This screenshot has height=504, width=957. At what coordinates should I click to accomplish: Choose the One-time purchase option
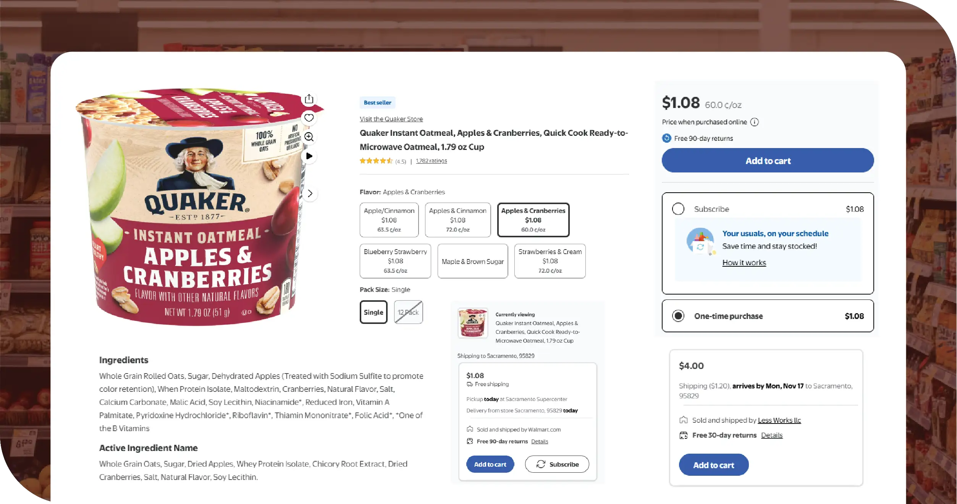679,316
